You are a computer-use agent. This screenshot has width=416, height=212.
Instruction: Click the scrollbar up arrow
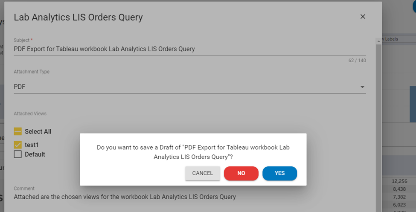[378, 41]
